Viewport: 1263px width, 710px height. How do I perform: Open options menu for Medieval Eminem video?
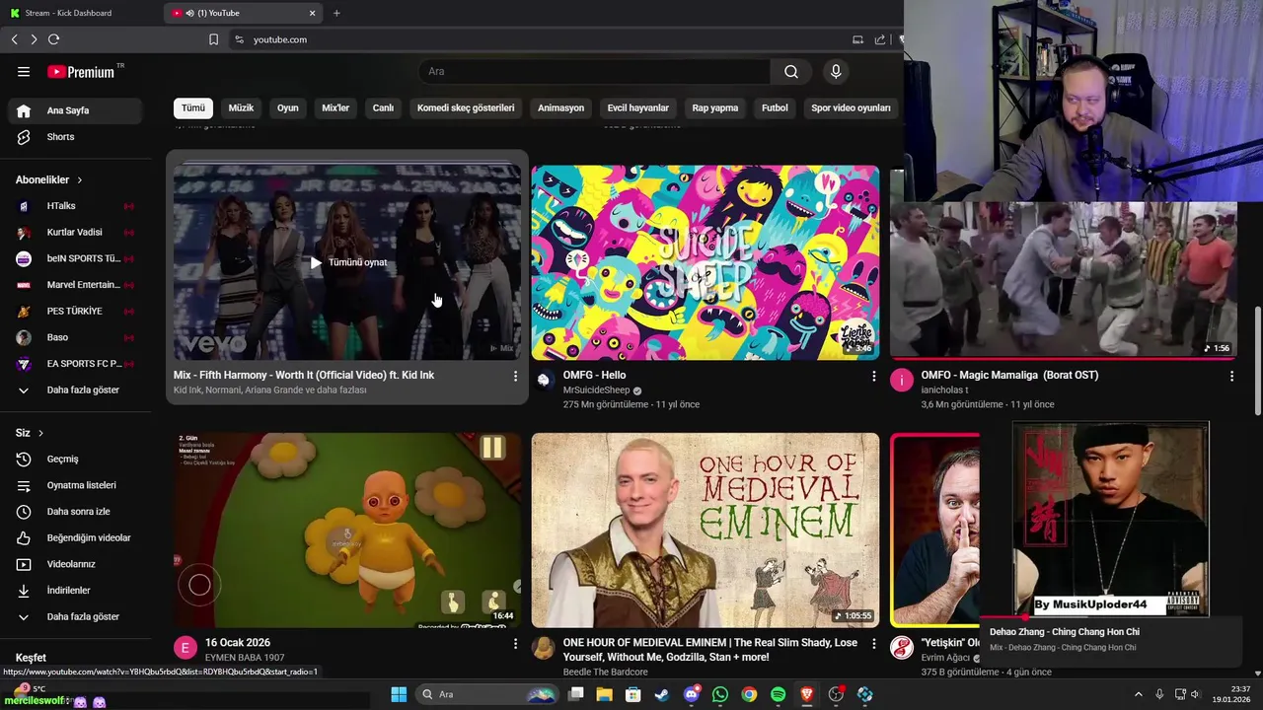tap(873, 643)
